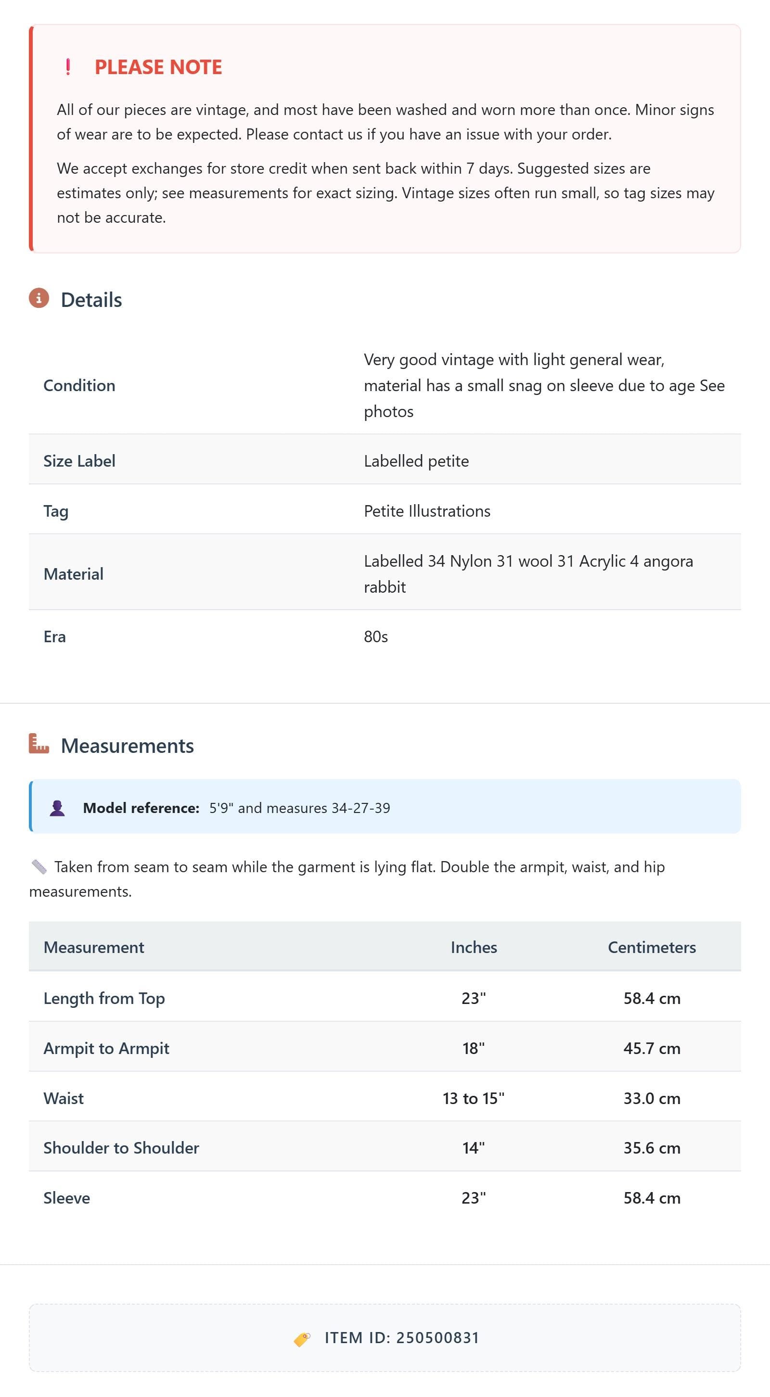
Task: Click the Details info circle icon
Action: pos(39,298)
